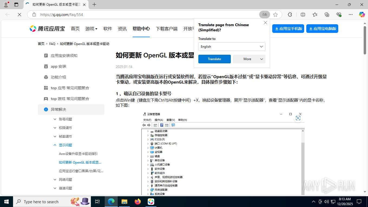Launch Firefox from the taskbar
Image resolution: width=368 pixels, height=207 pixels.
coord(138,202)
